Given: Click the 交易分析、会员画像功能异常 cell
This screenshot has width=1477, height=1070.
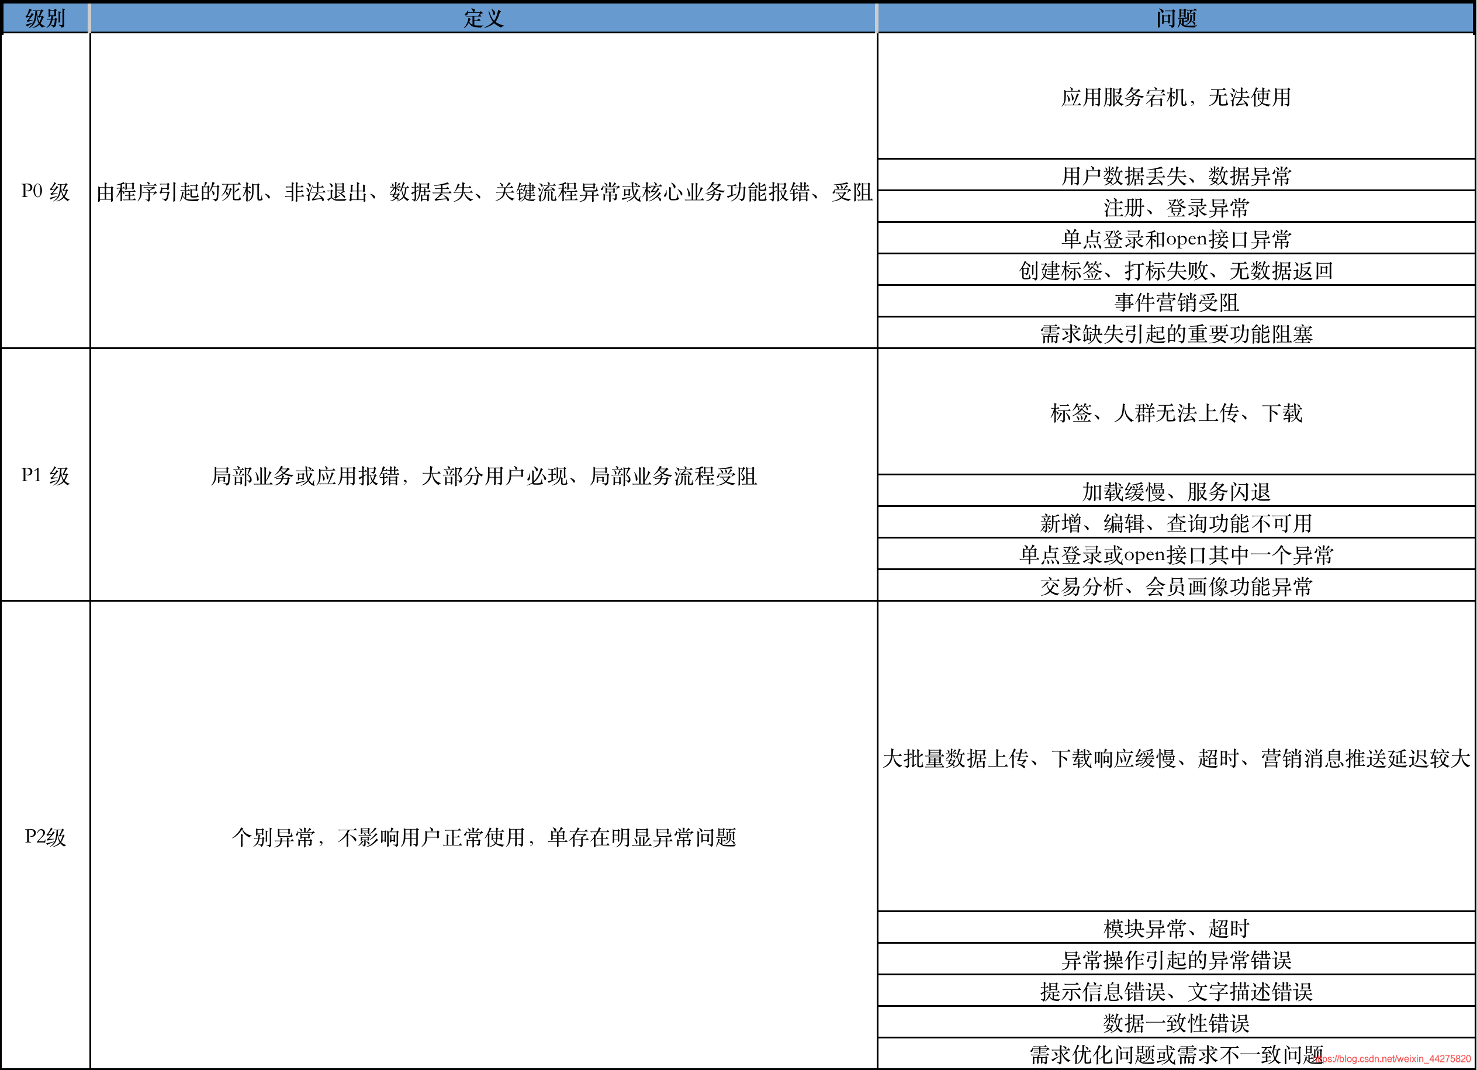Looking at the screenshot, I should (1176, 586).
